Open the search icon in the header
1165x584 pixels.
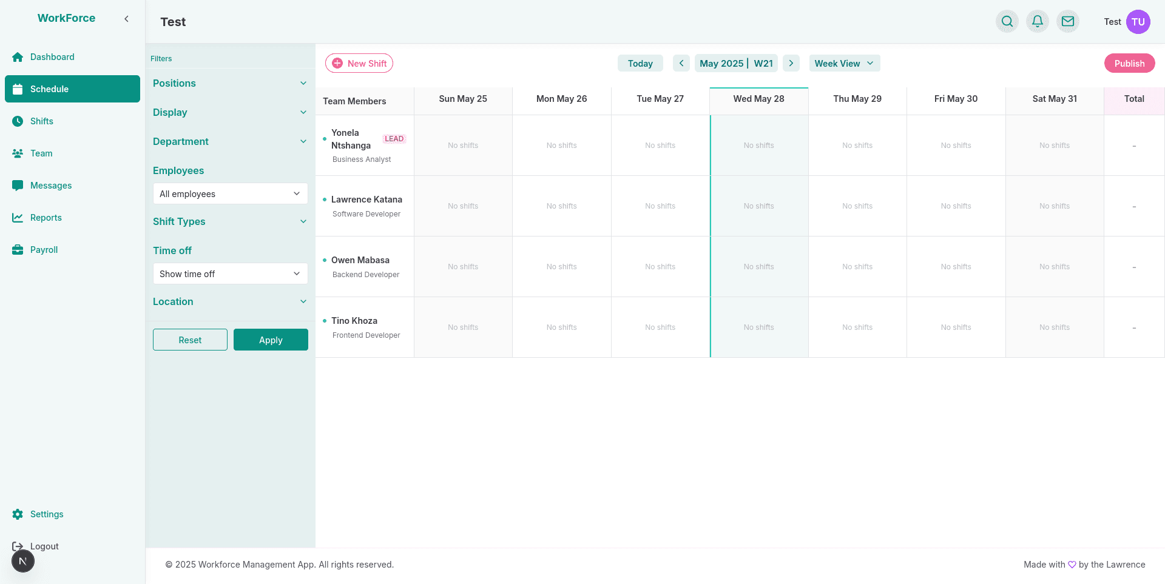click(x=1007, y=21)
